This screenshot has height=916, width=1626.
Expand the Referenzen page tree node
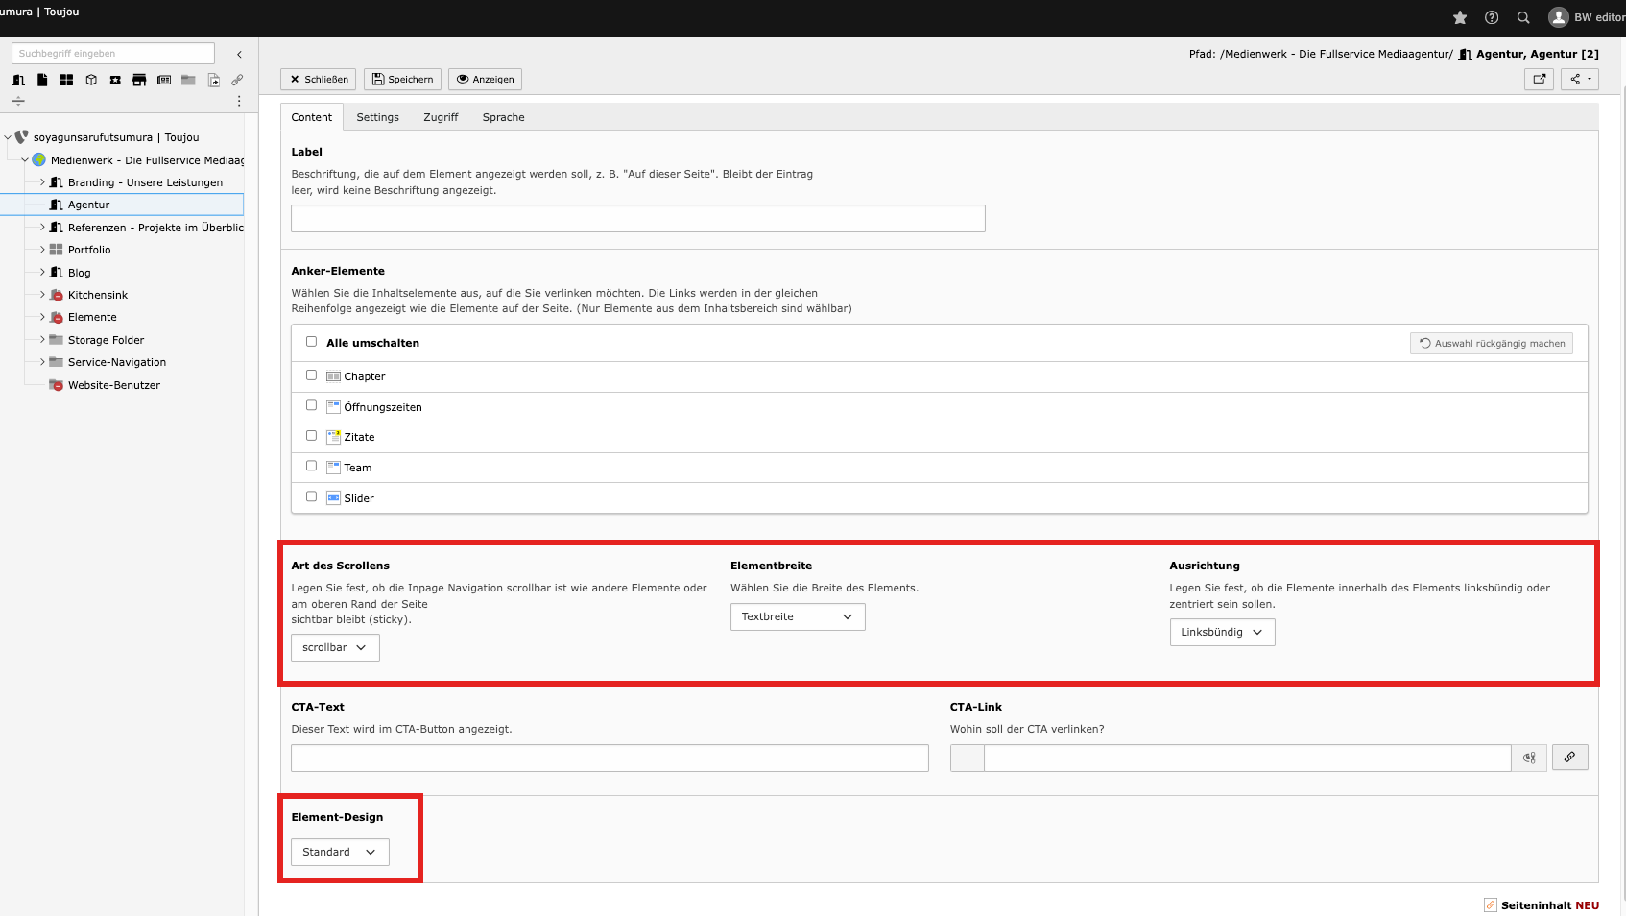click(42, 228)
